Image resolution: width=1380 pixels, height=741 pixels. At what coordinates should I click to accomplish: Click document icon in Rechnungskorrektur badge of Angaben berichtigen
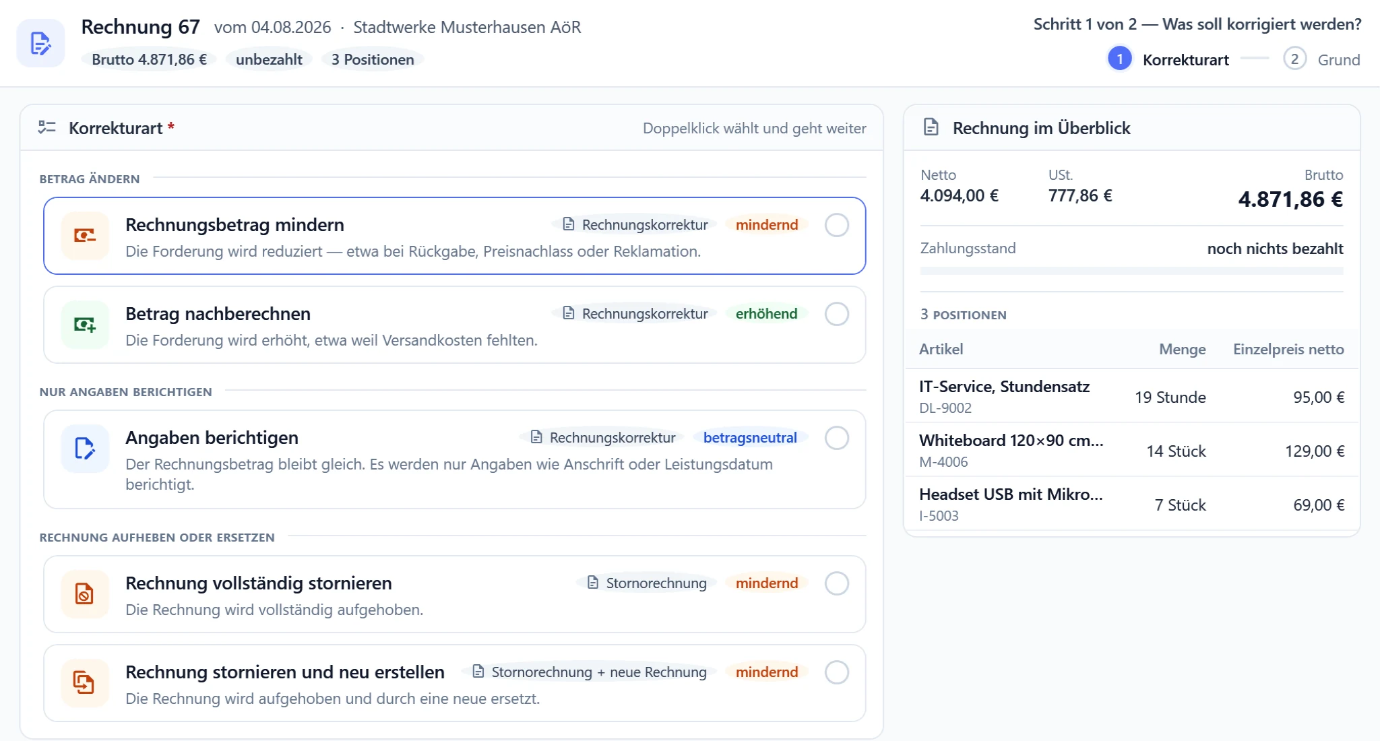536,437
